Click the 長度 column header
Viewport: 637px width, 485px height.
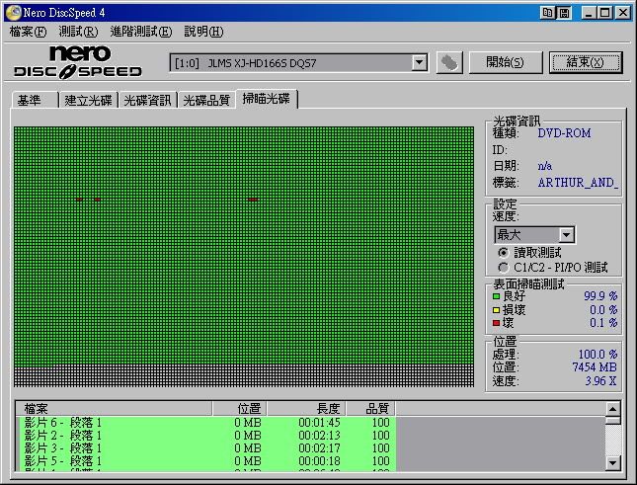pyautogui.click(x=307, y=408)
